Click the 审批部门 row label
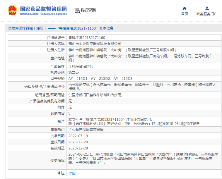222x179 pixels. click(57, 130)
